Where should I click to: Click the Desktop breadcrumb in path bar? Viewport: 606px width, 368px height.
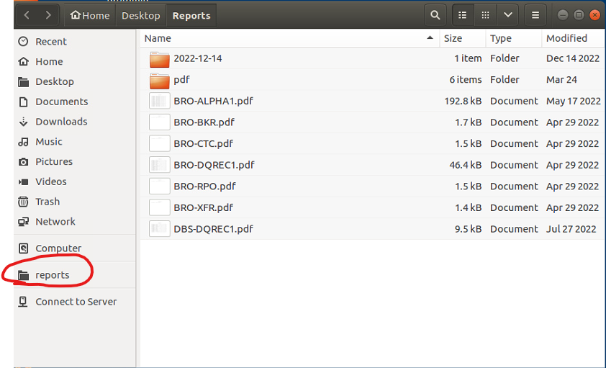[x=140, y=15]
